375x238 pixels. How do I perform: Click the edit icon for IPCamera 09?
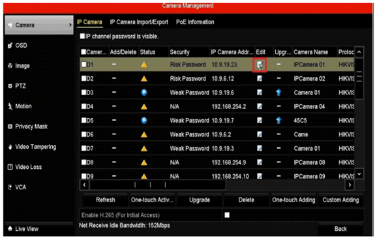(260, 176)
